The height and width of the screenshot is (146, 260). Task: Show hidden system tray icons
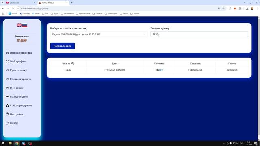224,143
